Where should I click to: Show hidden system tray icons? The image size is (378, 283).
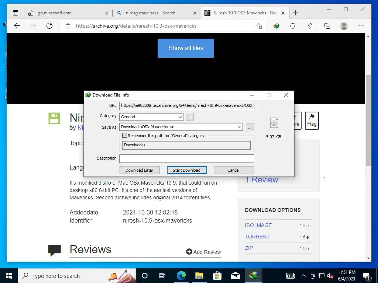tap(304, 276)
